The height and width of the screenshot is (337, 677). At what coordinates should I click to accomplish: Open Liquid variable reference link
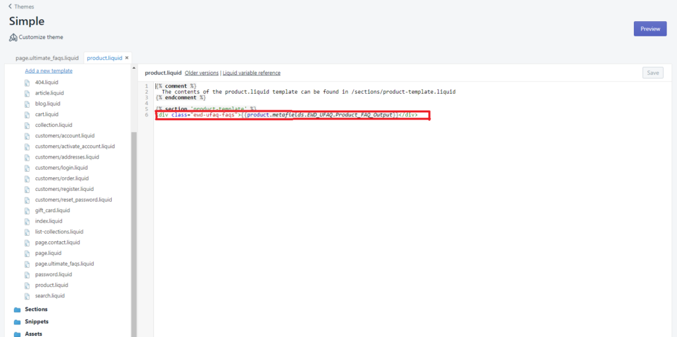pyautogui.click(x=252, y=73)
